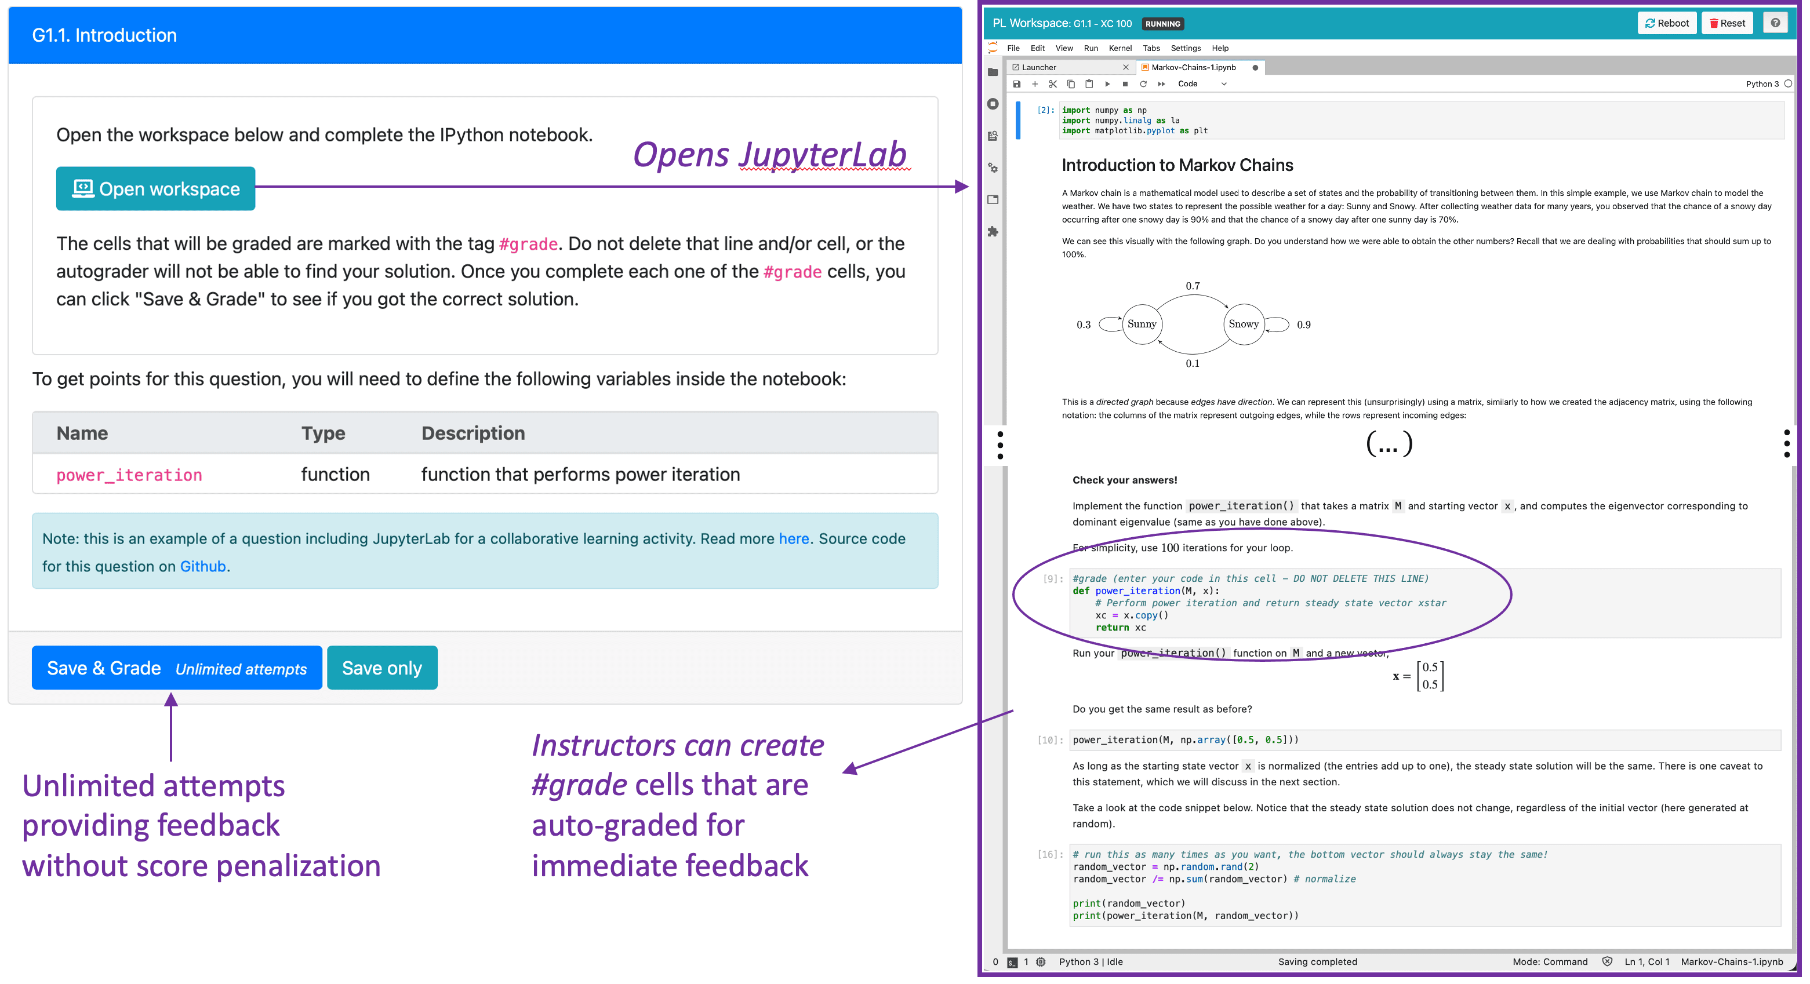Interrupt the kernel with the stop icon
Image resolution: width=1810 pixels, height=984 pixels.
(1125, 83)
